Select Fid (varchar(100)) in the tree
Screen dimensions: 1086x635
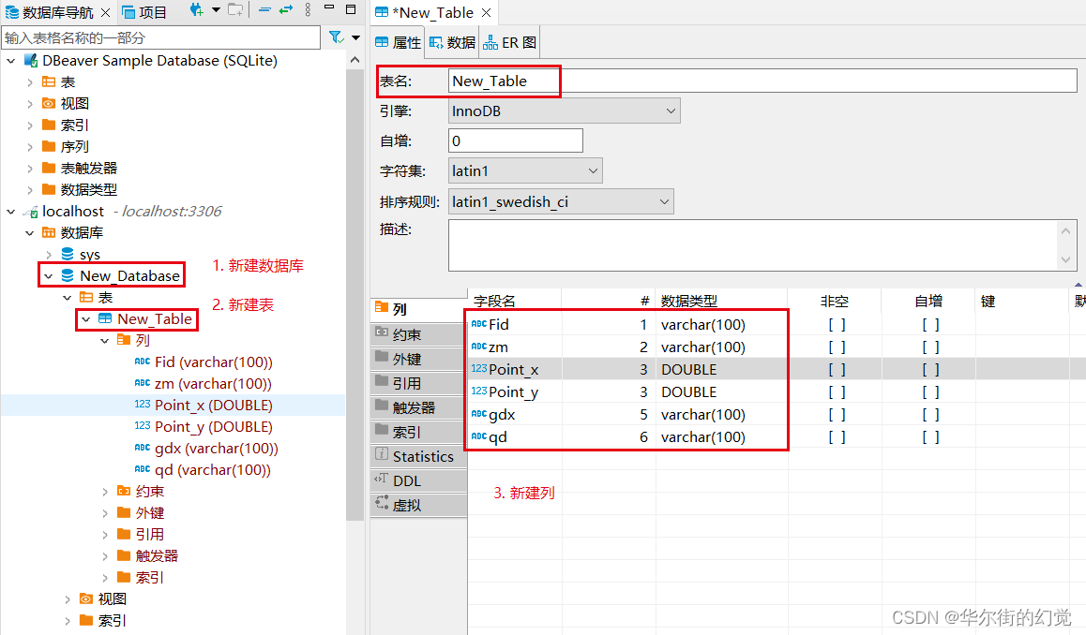[213, 362]
